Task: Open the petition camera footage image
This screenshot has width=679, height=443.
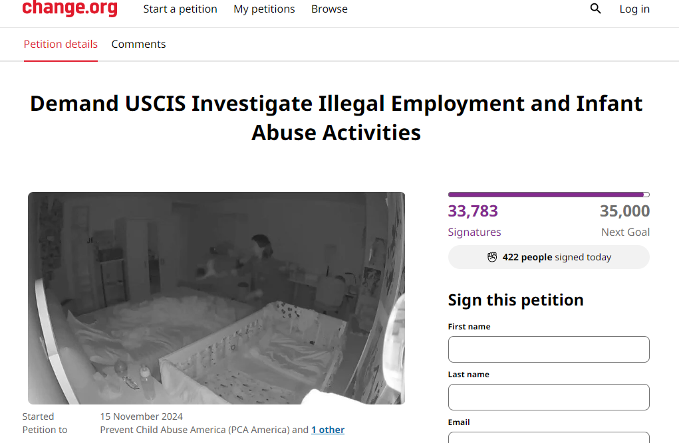Action: point(217,298)
